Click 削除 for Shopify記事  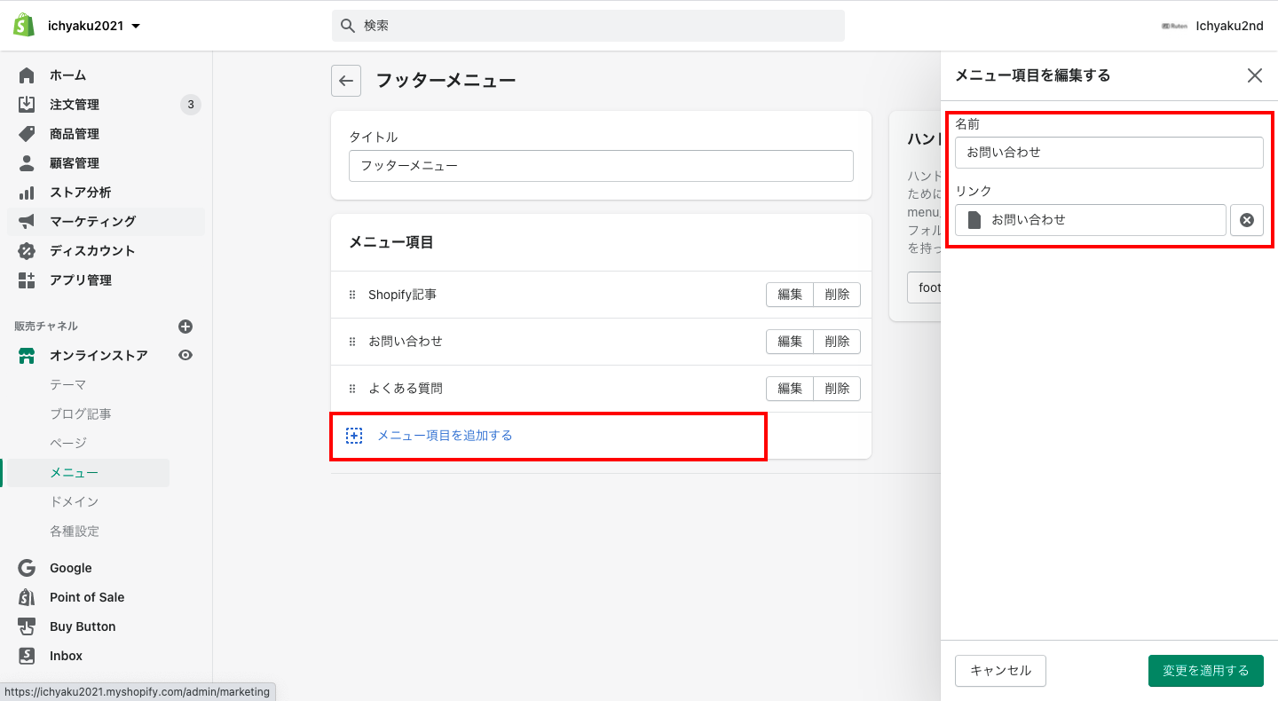[x=837, y=295]
